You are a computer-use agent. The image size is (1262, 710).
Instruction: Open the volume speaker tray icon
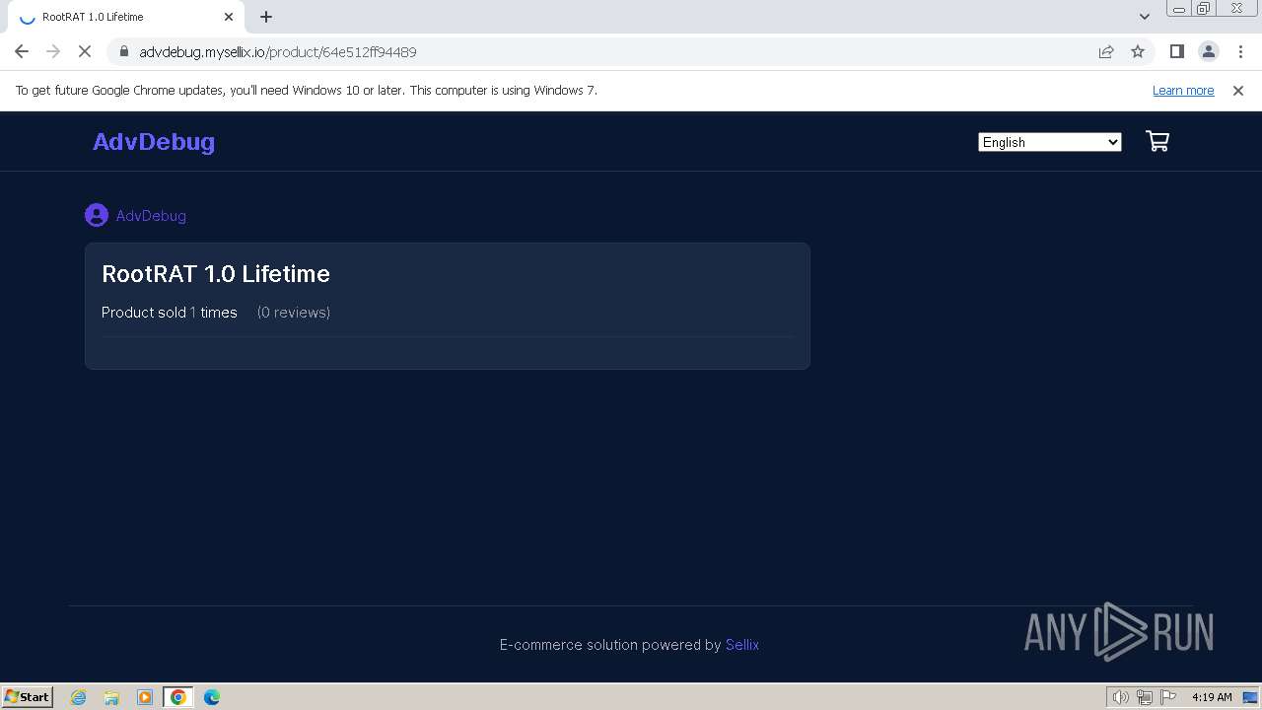pyautogui.click(x=1120, y=697)
